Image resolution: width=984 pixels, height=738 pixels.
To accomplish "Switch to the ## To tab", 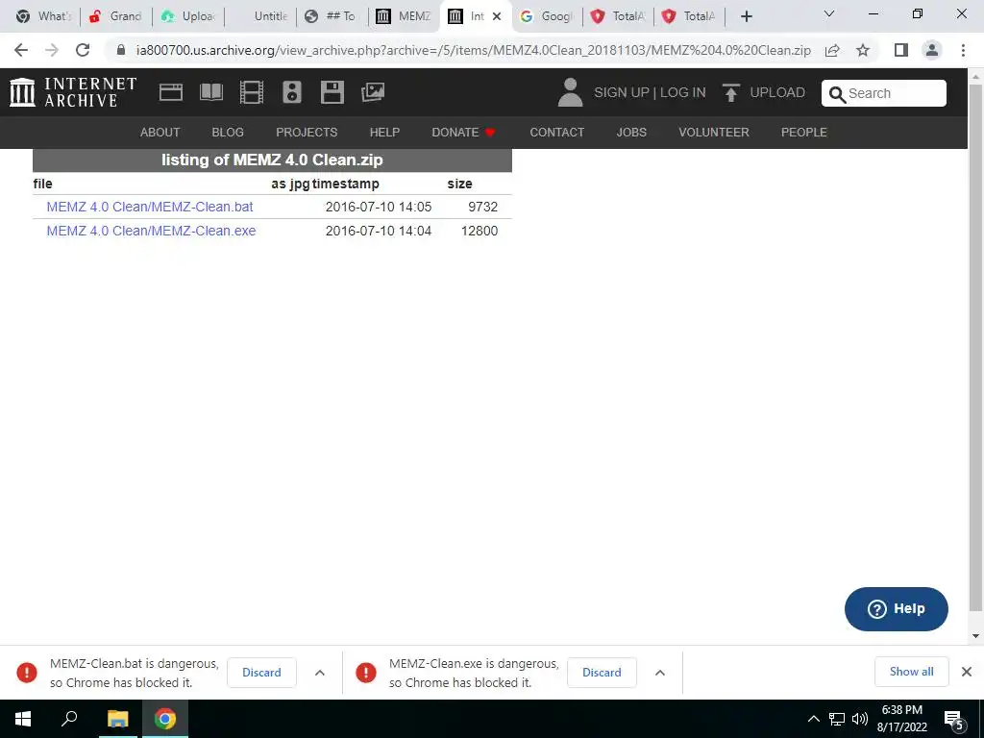I will [332, 16].
